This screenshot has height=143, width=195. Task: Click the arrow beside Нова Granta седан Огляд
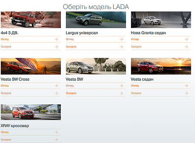click(x=186, y=39)
